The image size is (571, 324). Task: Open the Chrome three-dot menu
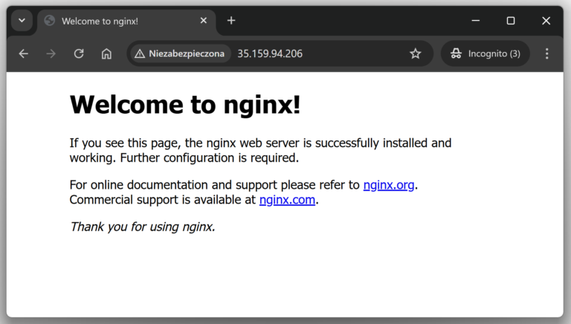click(546, 54)
